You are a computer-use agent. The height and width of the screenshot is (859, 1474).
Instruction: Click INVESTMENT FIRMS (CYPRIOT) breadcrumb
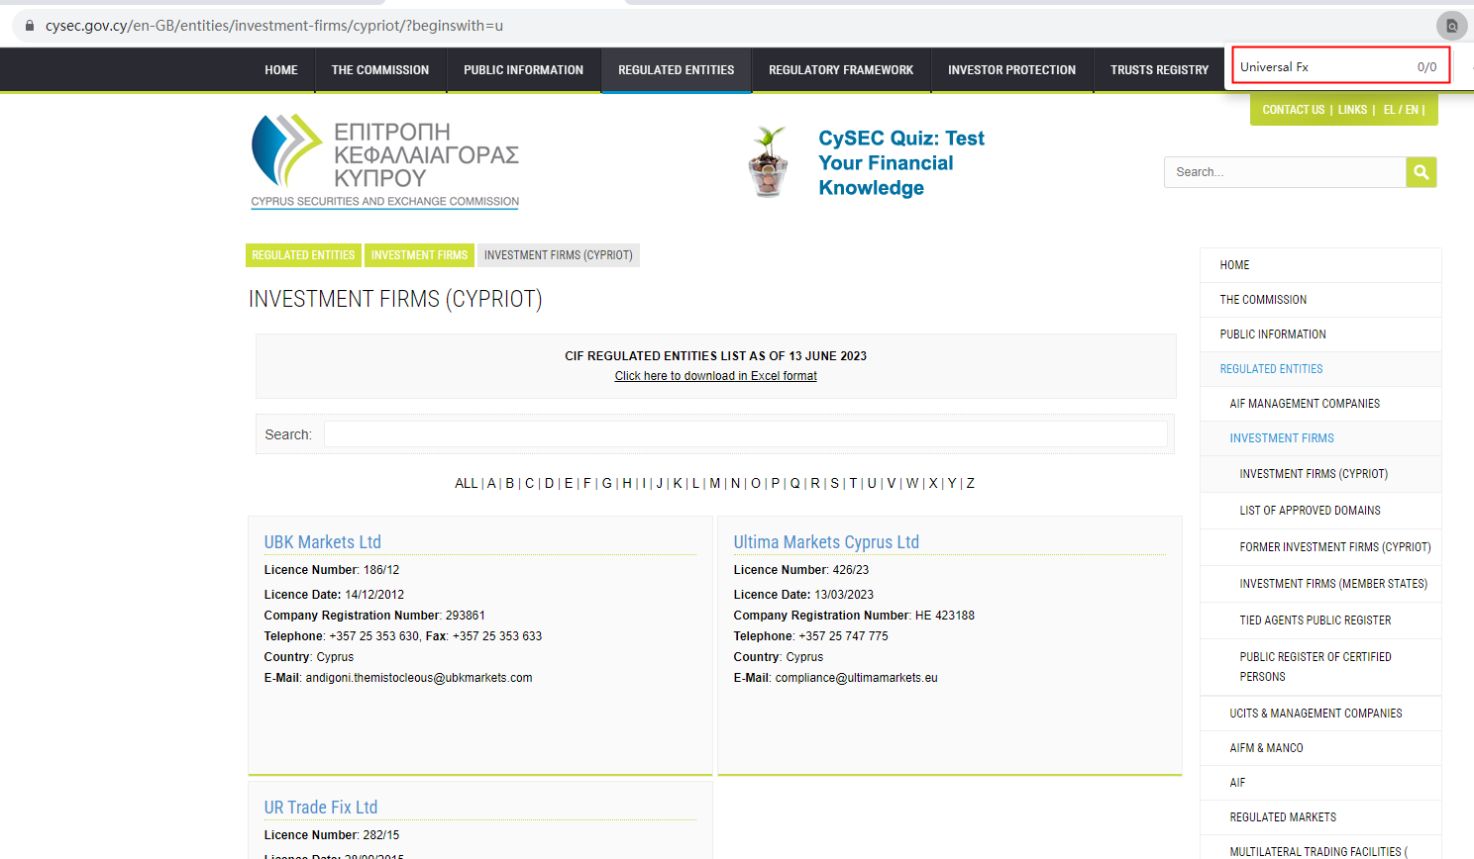tap(558, 255)
